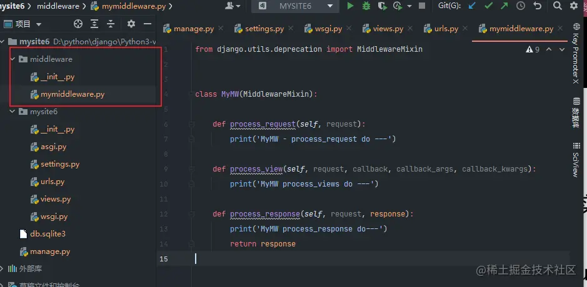The image size is (587, 287).
Task: Expand the 外部库 node
Action: (2, 269)
